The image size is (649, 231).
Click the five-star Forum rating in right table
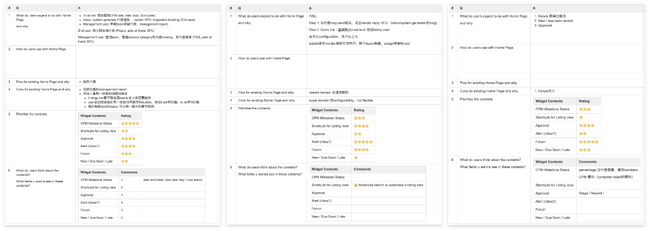point(589,142)
